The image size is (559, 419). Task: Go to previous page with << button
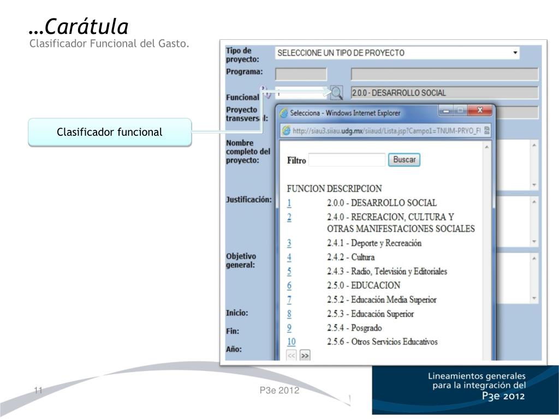coord(292,356)
